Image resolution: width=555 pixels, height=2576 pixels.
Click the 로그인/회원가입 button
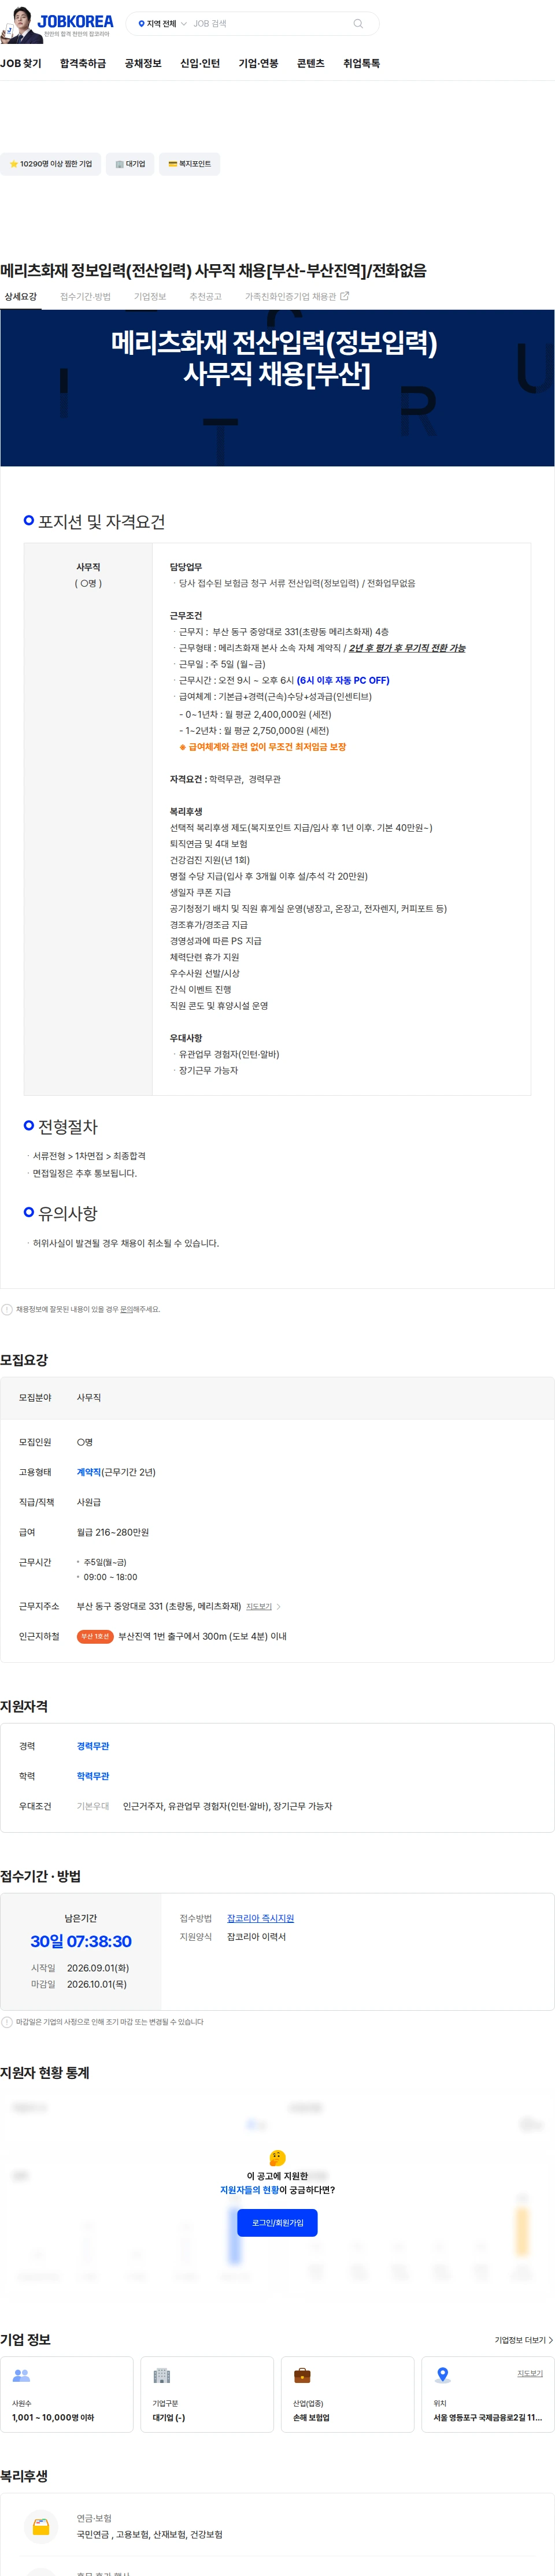click(277, 2222)
